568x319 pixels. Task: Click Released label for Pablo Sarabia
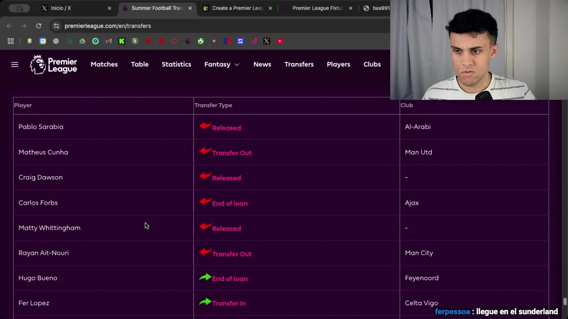point(226,128)
